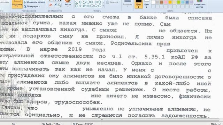Image resolution: width=223 pixels, height=125 pixels.
Task: Choose the right triangle shape
Action: 76,2
